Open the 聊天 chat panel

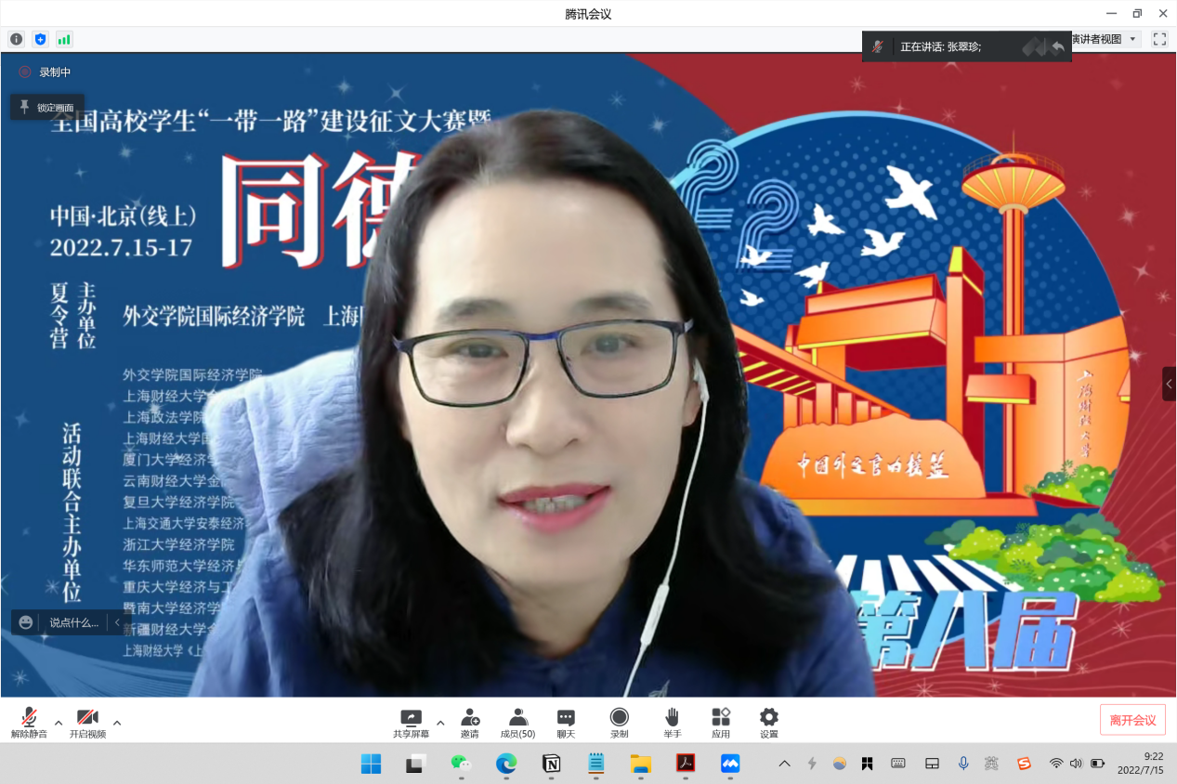coord(566,722)
